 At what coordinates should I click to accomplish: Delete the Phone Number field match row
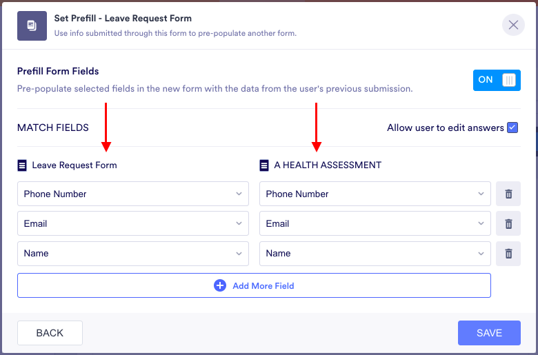(x=508, y=194)
